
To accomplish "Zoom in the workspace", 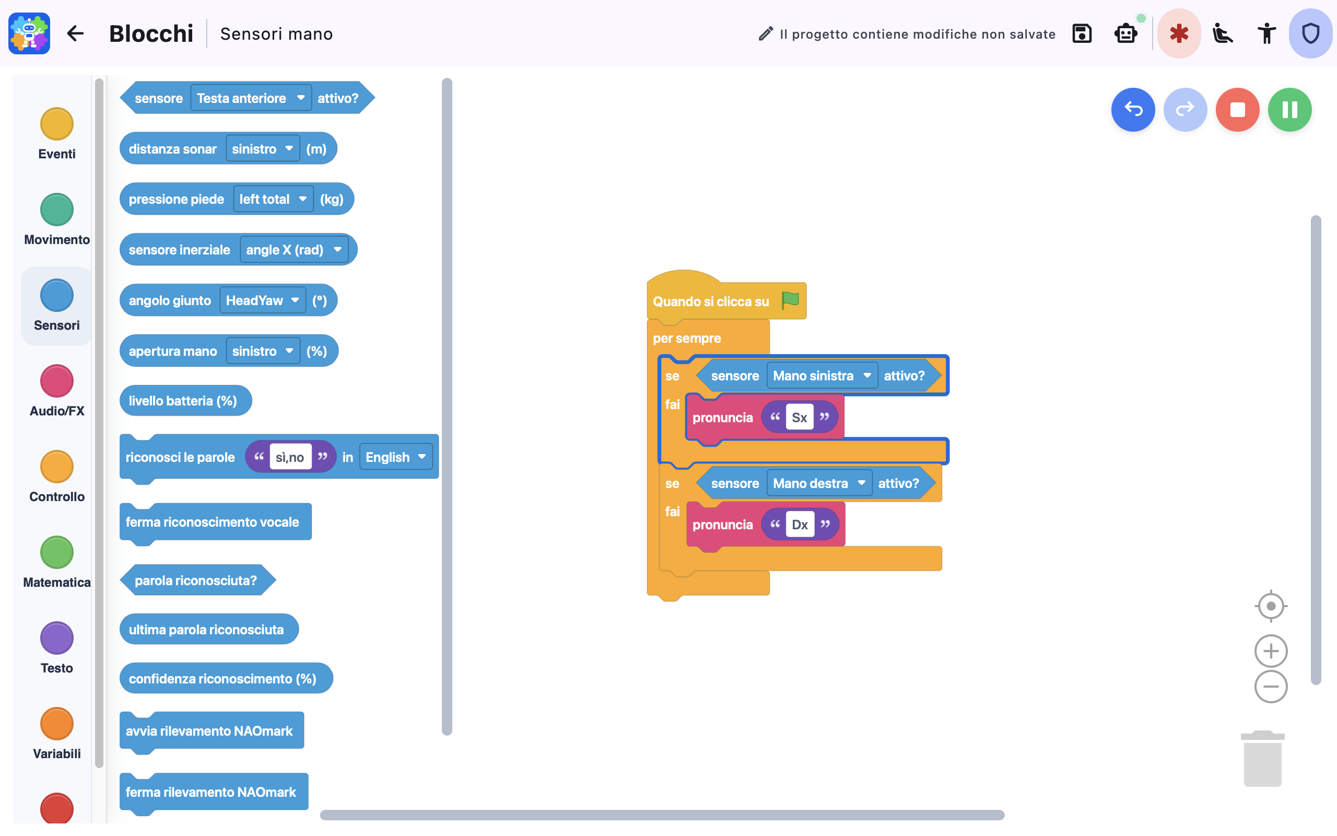I will (1271, 651).
